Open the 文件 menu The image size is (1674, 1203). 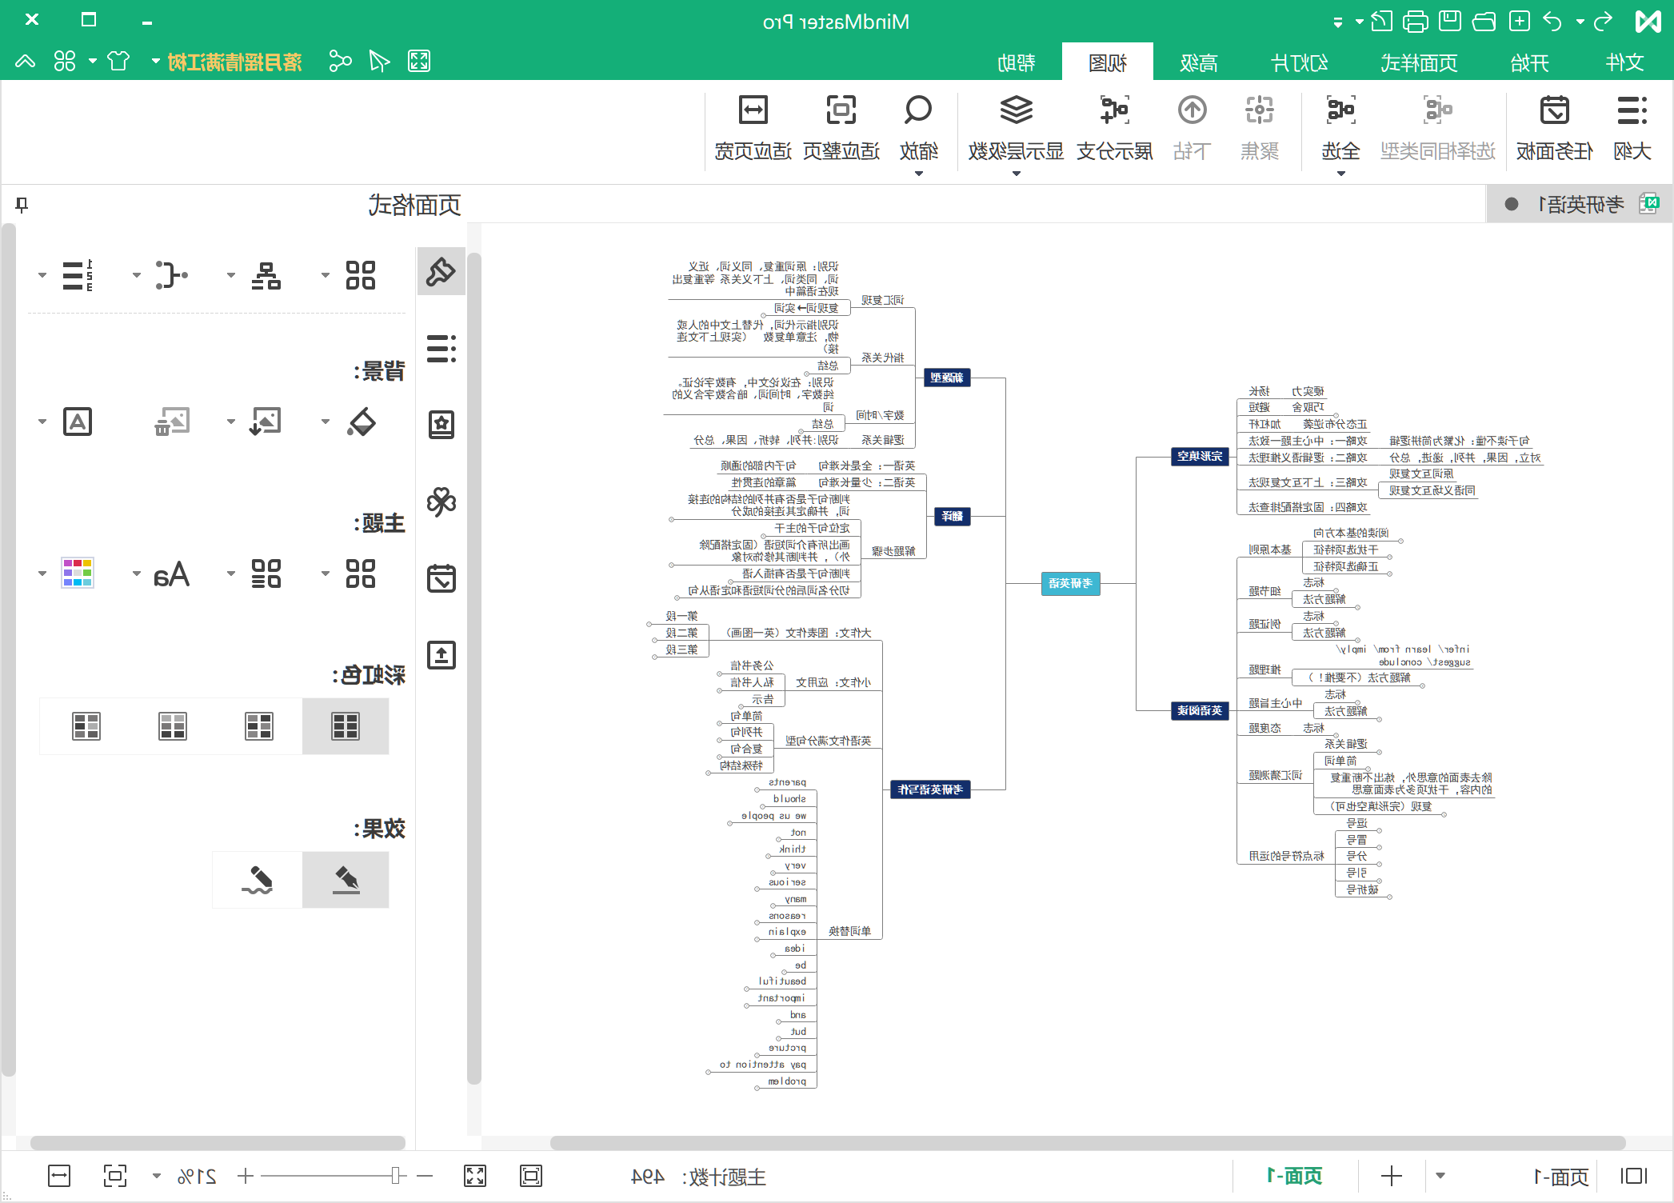[x=1625, y=62]
